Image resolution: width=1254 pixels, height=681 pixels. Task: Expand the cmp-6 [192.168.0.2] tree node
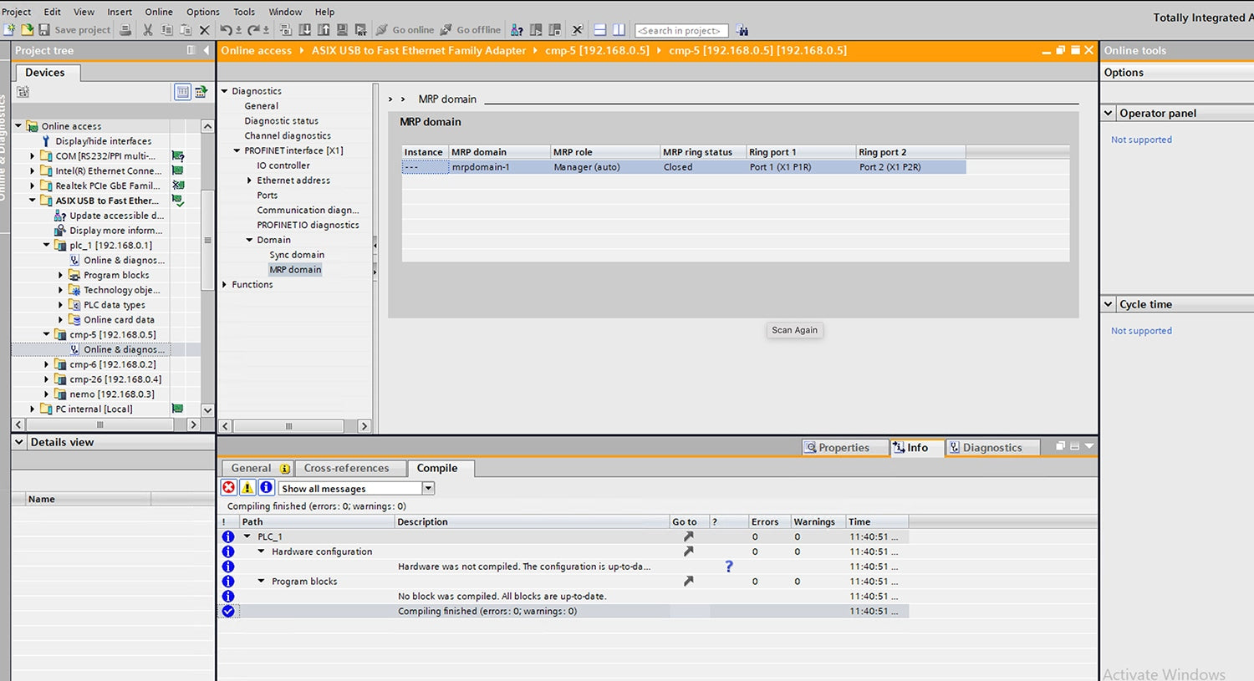click(x=47, y=364)
